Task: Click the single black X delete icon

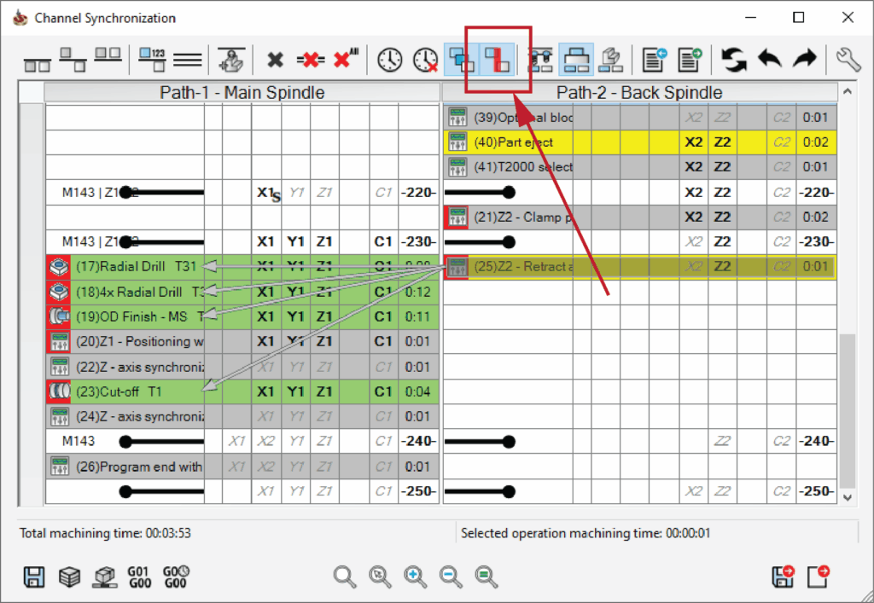Action: tap(275, 60)
